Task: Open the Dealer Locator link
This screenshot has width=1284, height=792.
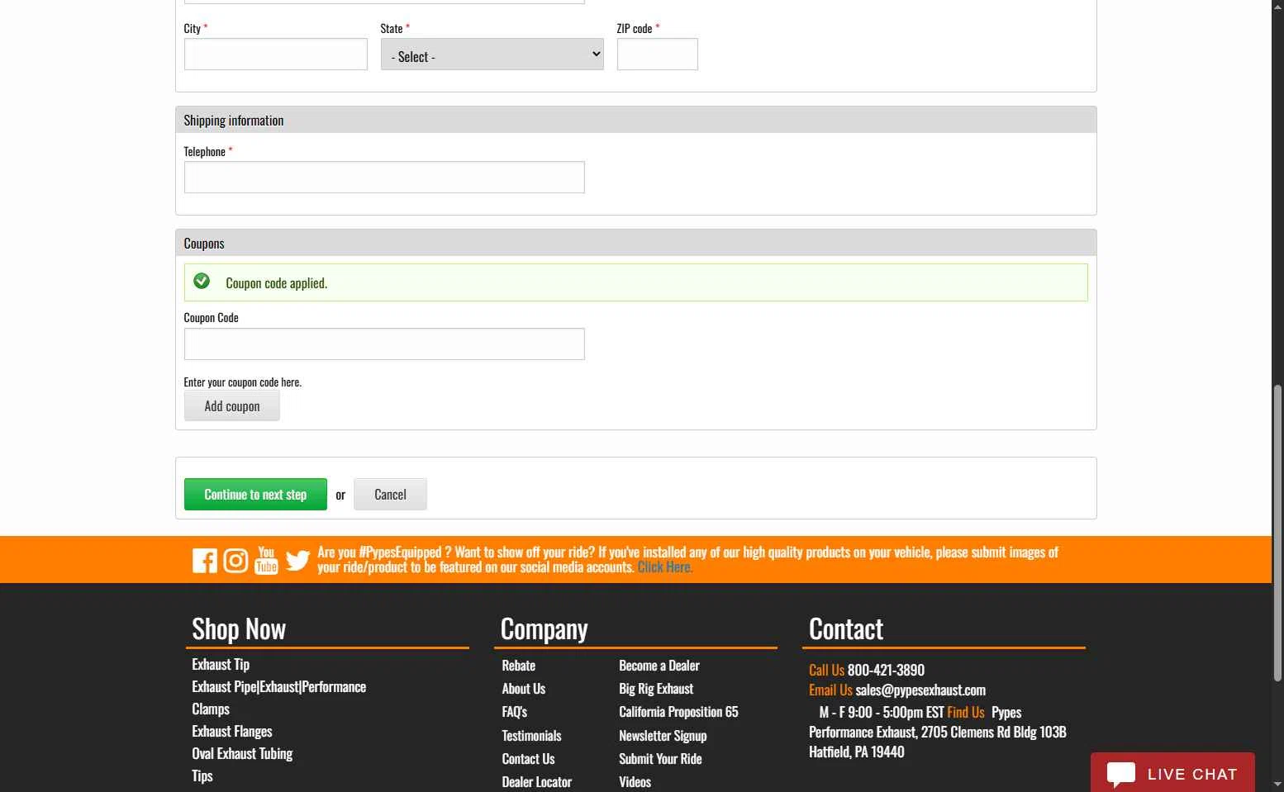Action: [537, 782]
